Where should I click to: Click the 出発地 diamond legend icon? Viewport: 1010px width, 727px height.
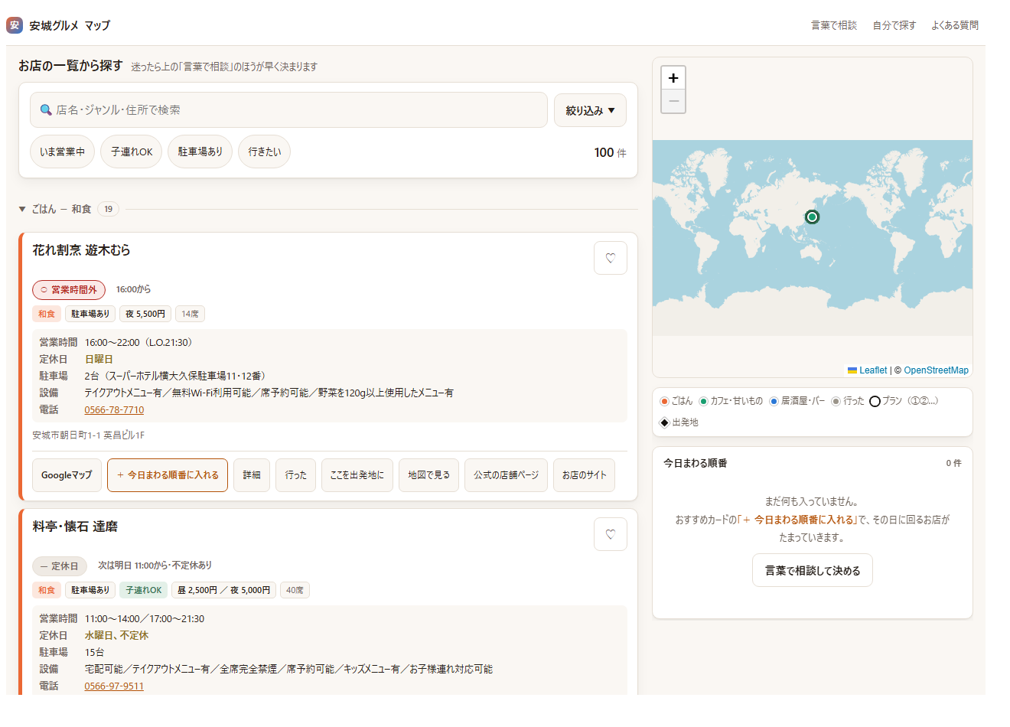pos(664,422)
